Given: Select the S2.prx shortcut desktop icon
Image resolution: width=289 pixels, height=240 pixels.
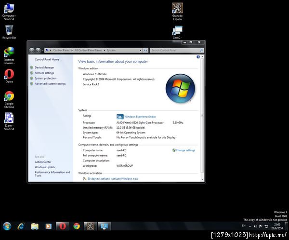Looking at the screenshot, I should pyautogui.click(x=9, y=121).
